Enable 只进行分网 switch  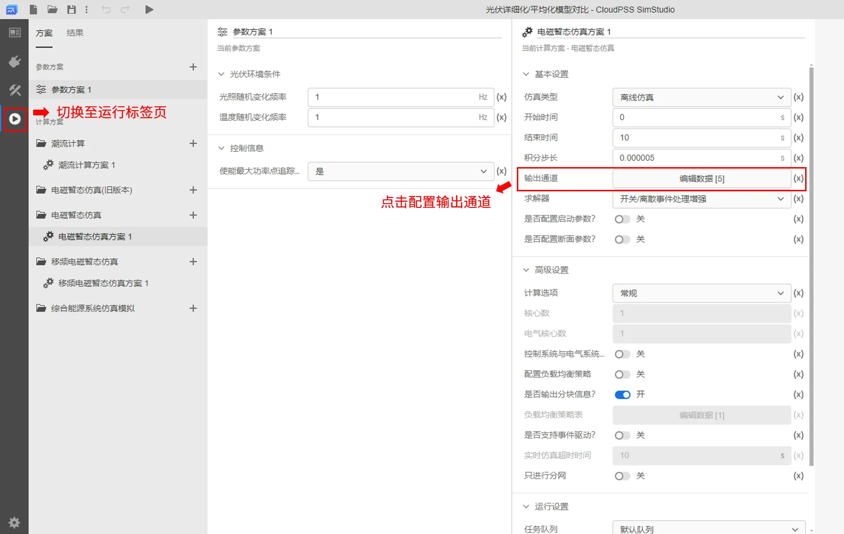tap(622, 476)
